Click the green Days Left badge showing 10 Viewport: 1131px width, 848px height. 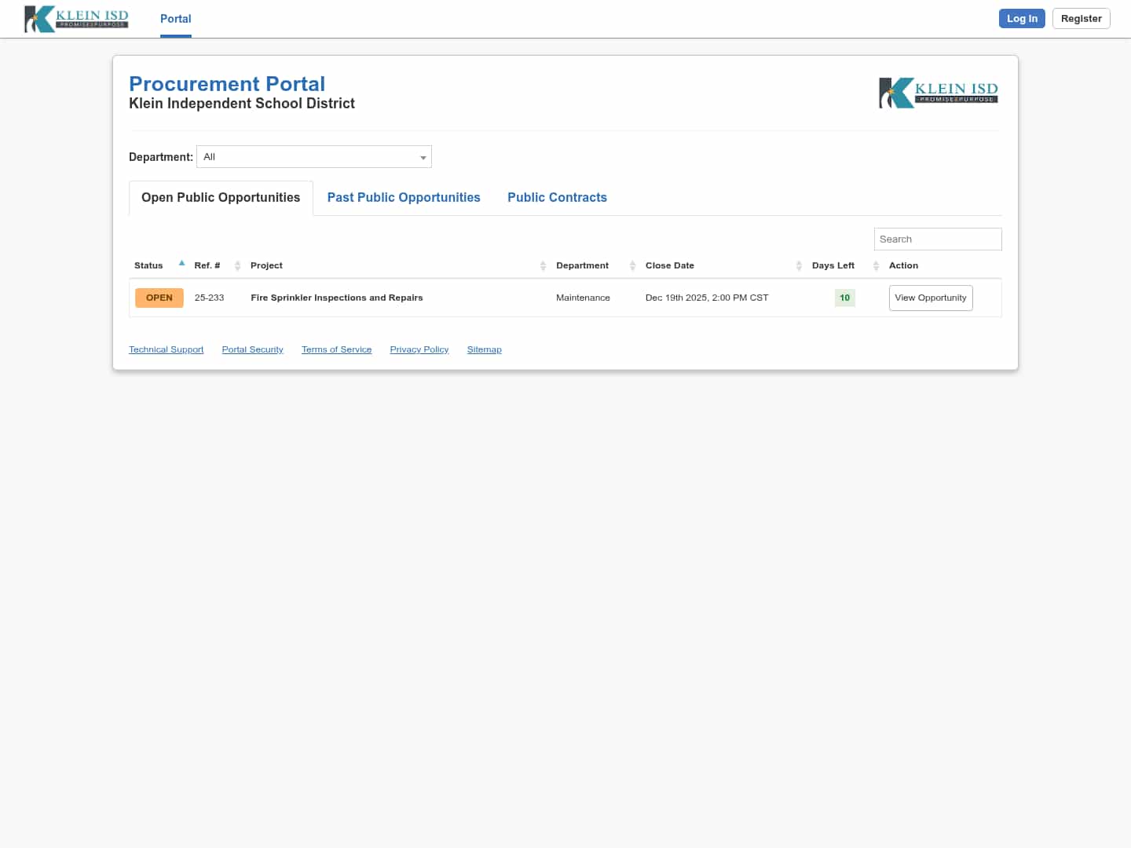tap(844, 298)
